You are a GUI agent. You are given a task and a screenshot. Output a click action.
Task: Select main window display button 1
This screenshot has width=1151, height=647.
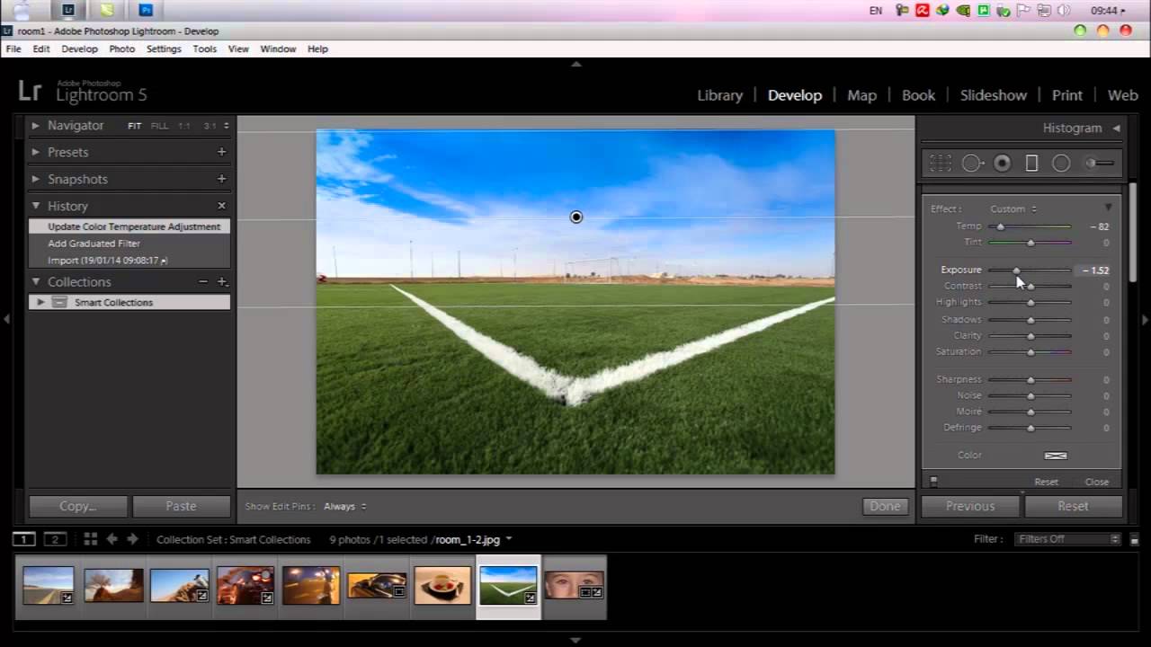pyautogui.click(x=24, y=539)
